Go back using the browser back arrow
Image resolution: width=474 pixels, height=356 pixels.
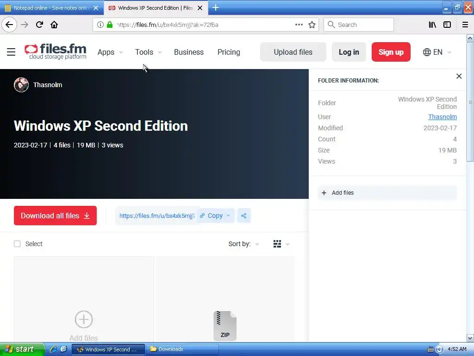tap(9, 25)
